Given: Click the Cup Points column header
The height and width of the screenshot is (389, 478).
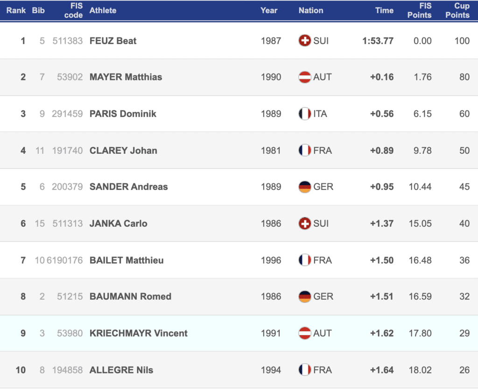Looking at the screenshot, I should point(457,10).
